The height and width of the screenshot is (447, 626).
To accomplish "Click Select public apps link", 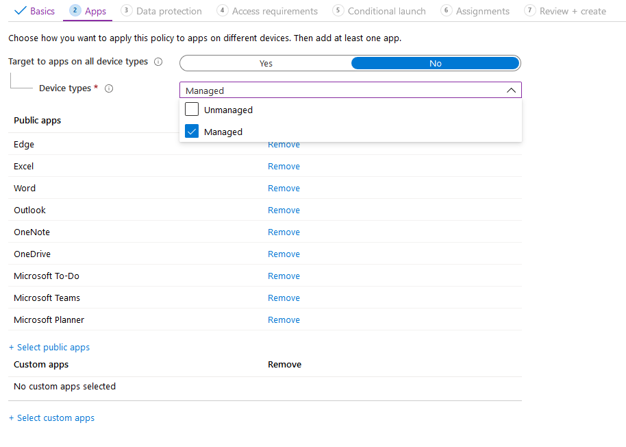I will pyautogui.click(x=49, y=348).
